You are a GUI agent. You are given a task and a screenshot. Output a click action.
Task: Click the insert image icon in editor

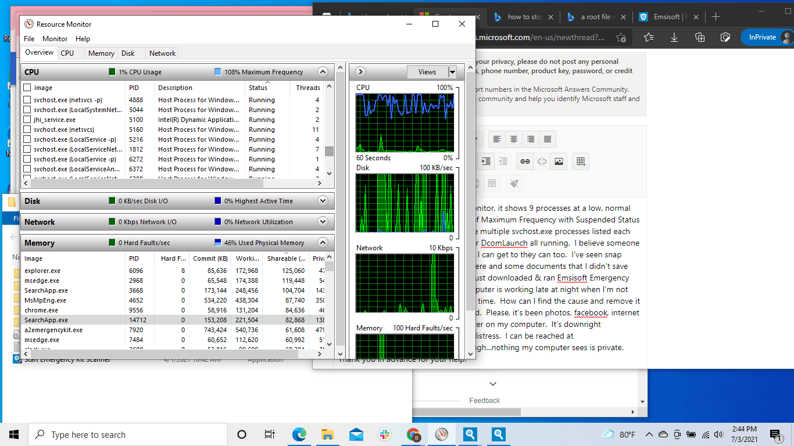[x=559, y=161]
